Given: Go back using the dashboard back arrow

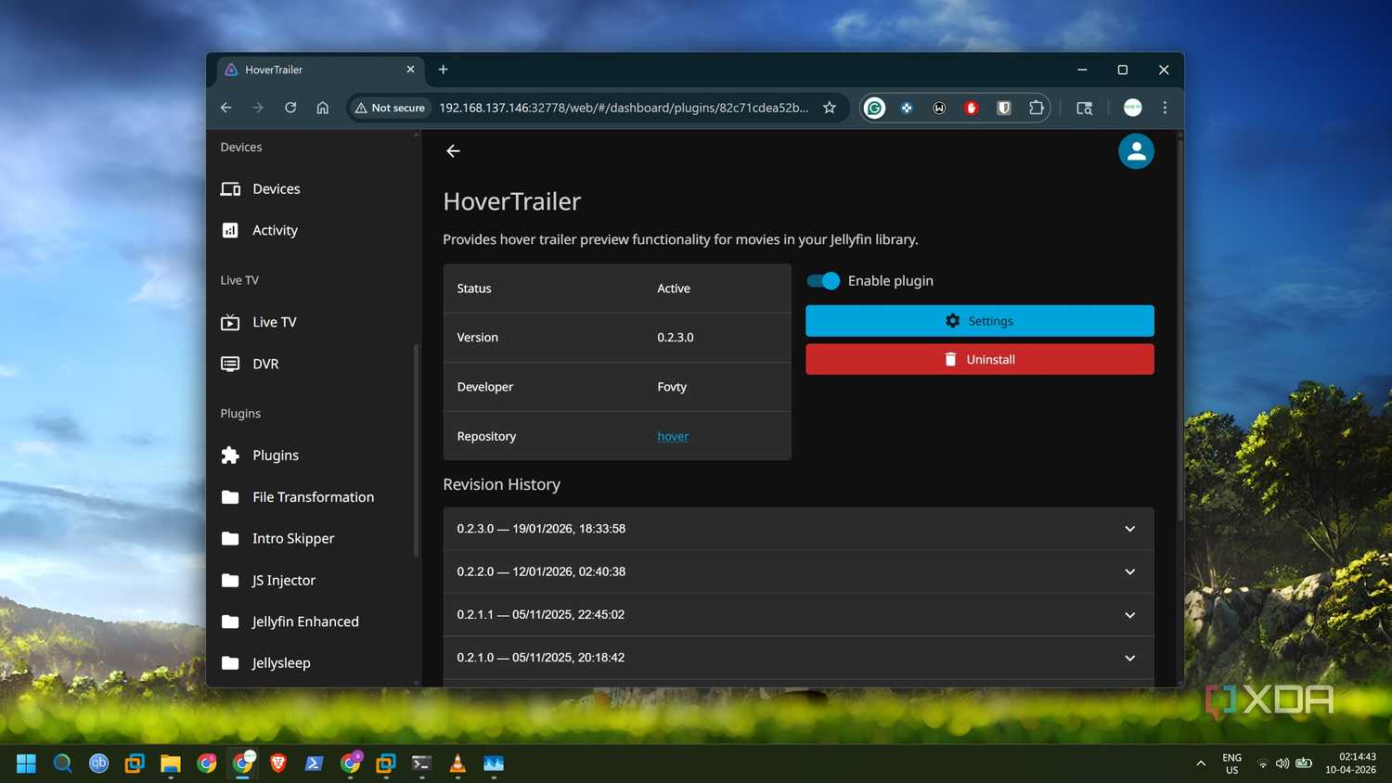Looking at the screenshot, I should (453, 151).
